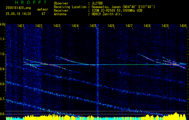Screen dimensions: 189x120
Task: Click the 1423 time axis marker
Action: (x=57, y=25)
